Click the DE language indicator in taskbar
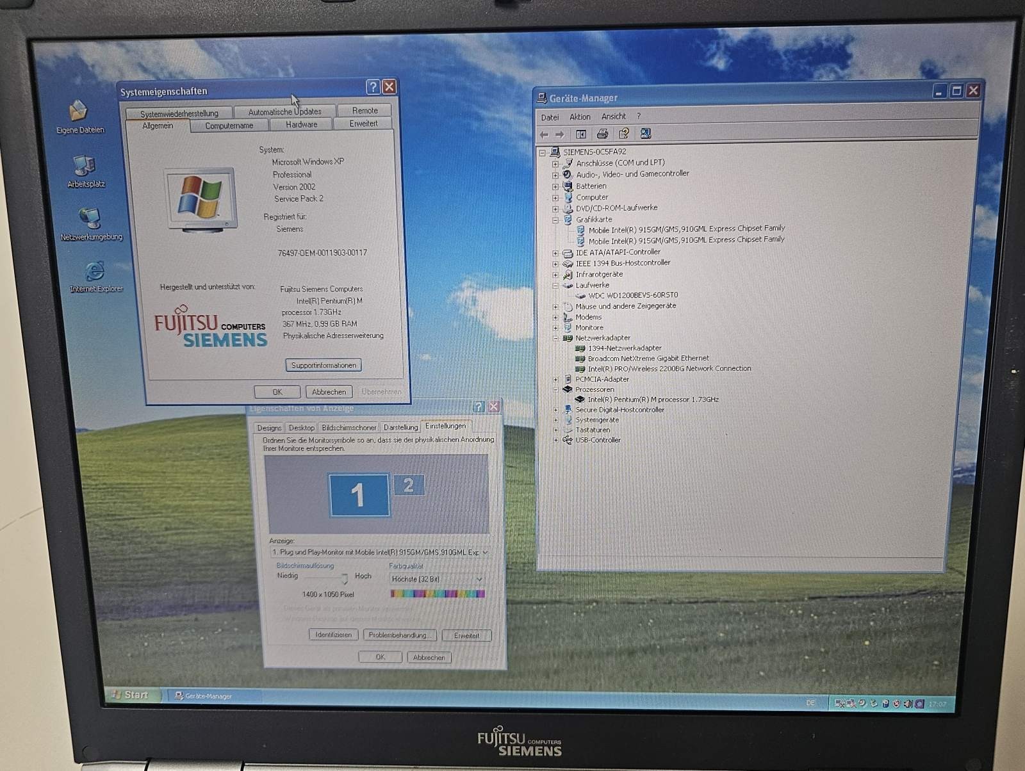This screenshot has width=1025, height=771. (x=810, y=703)
